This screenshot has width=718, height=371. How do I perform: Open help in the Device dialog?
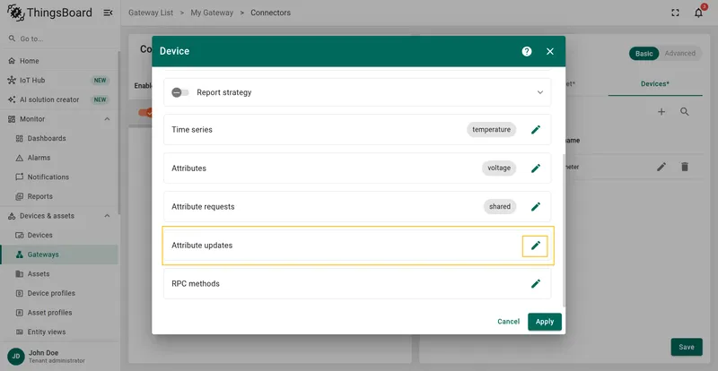(527, 51)
